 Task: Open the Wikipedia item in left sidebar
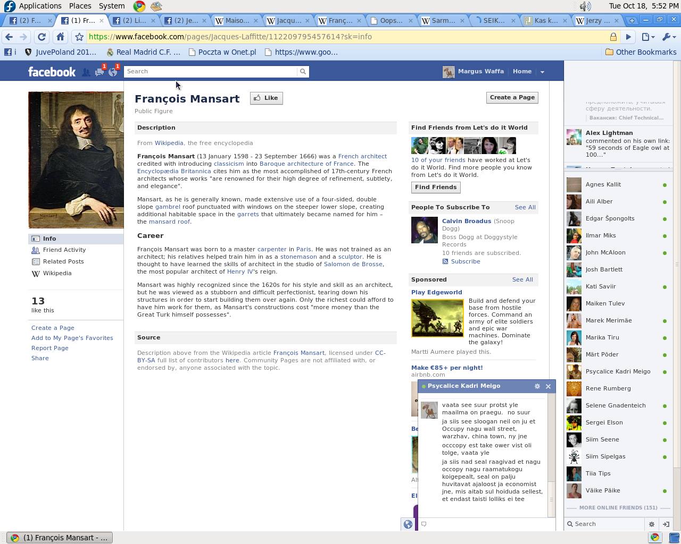point(57,273)
